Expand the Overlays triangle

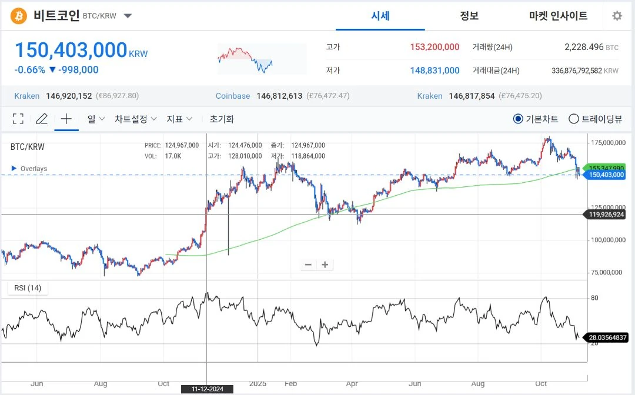click(14, 168)
